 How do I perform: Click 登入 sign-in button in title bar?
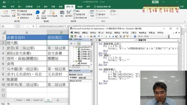tap(155, 2)
